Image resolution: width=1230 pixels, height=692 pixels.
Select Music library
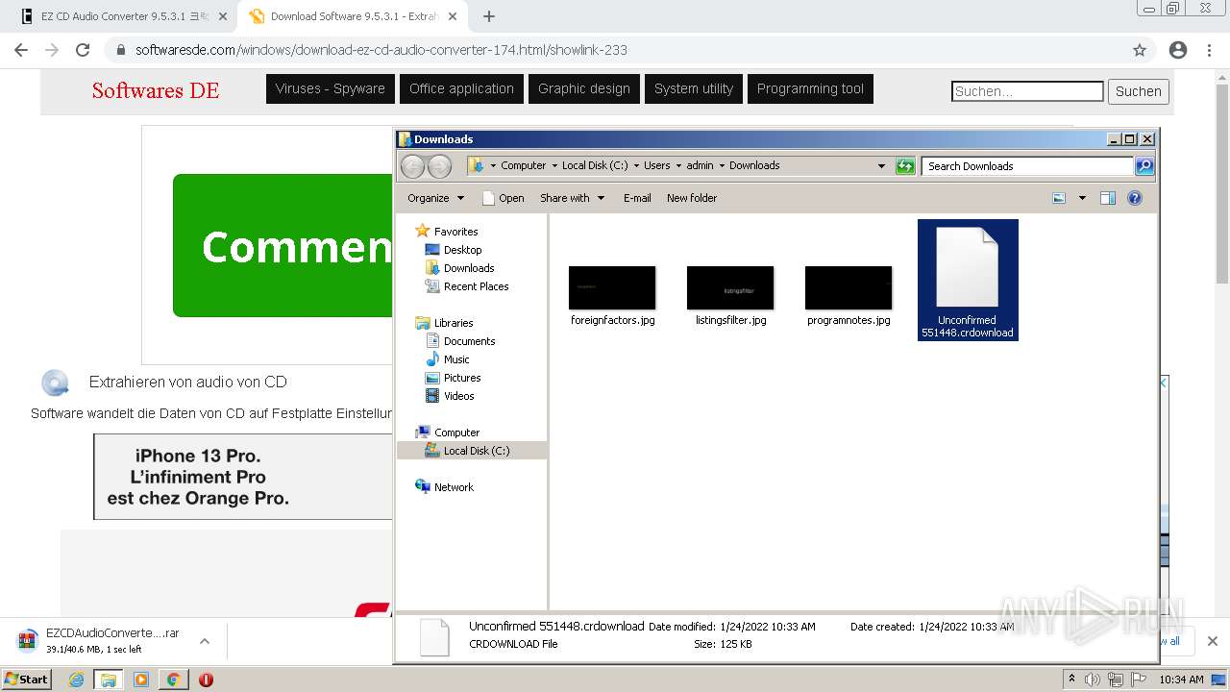(x=456, y=359)
